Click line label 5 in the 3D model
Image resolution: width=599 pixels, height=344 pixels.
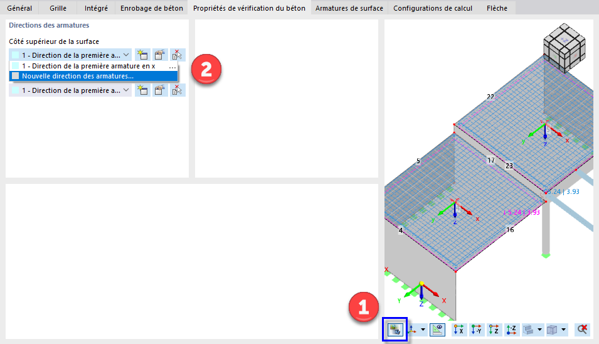click(418, 161)
